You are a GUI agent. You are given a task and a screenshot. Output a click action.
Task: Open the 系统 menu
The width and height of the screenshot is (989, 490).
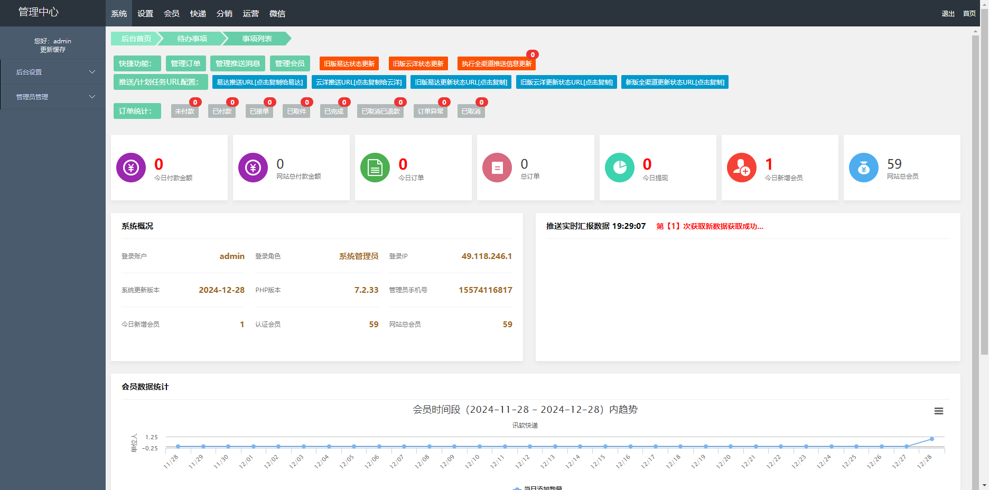click(118, 13)
